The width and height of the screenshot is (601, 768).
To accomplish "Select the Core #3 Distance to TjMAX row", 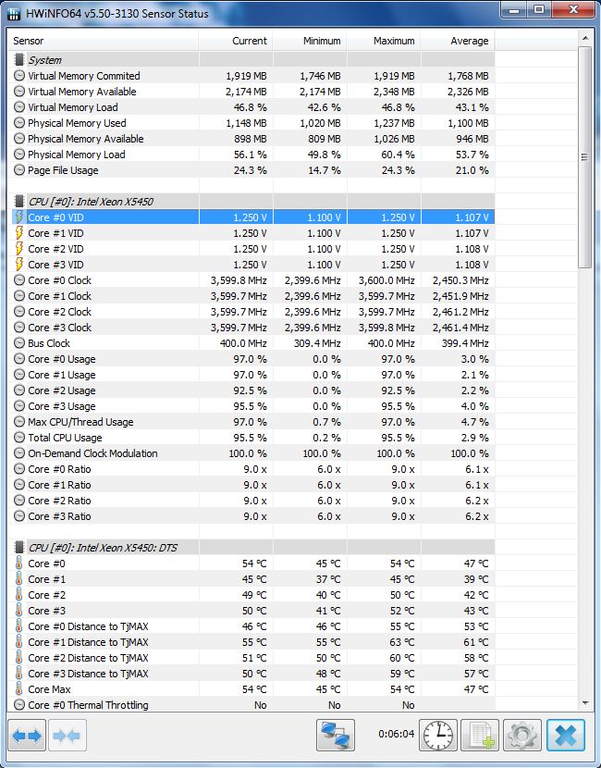I will click(251, 673).
